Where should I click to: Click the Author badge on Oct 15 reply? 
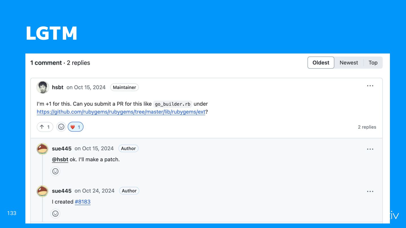click(x=128, y=148)
